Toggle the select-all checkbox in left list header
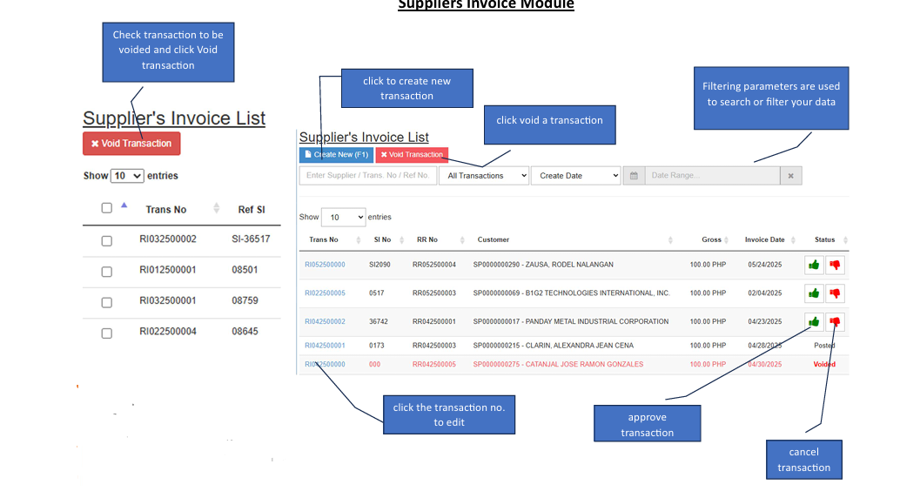This screenshot has height=498, width=900. (107, 208)
